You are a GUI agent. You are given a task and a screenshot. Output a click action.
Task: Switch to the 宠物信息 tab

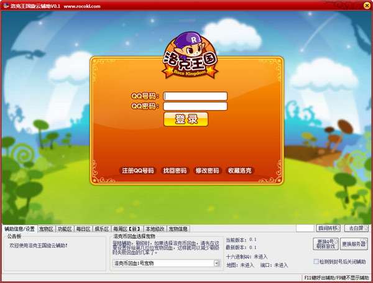point(178,229)
